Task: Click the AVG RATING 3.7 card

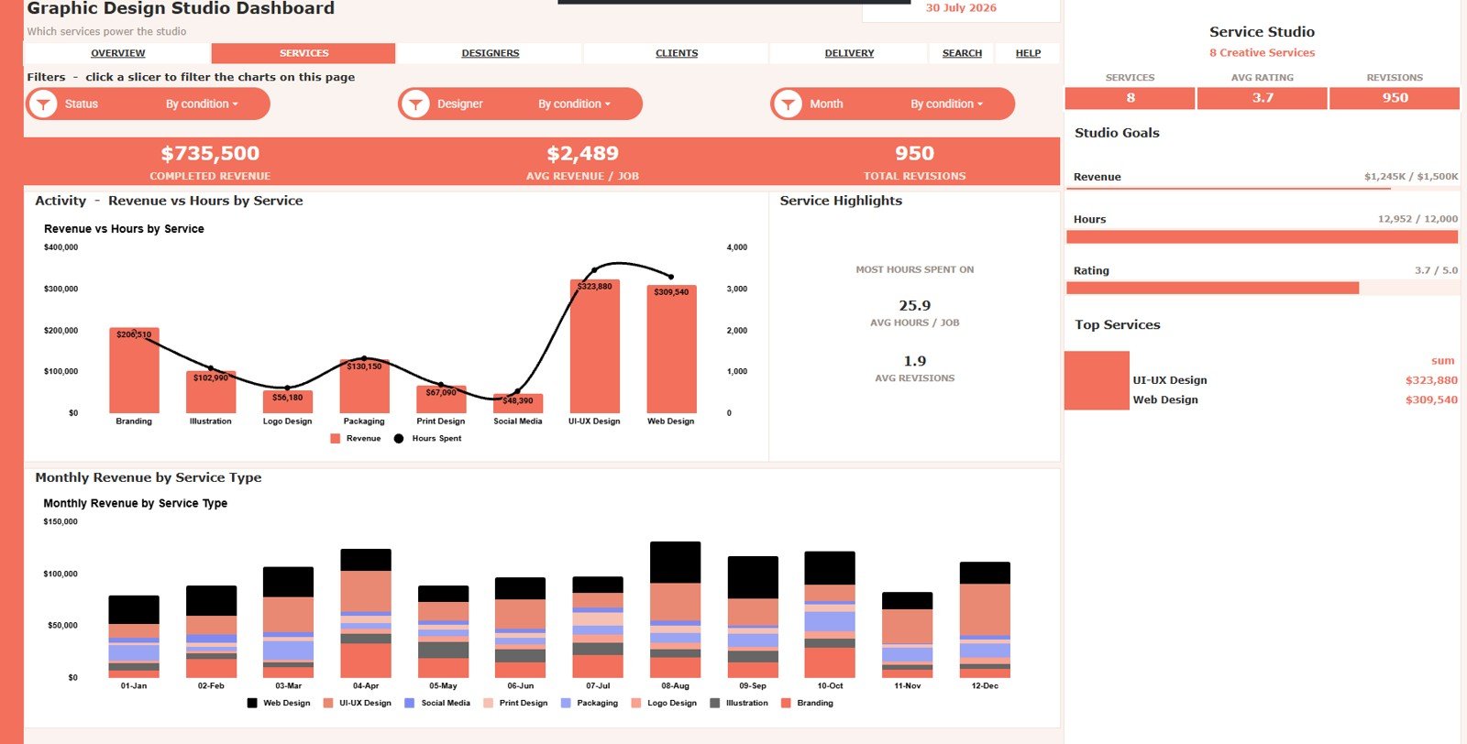Action: click(1263, 98)
